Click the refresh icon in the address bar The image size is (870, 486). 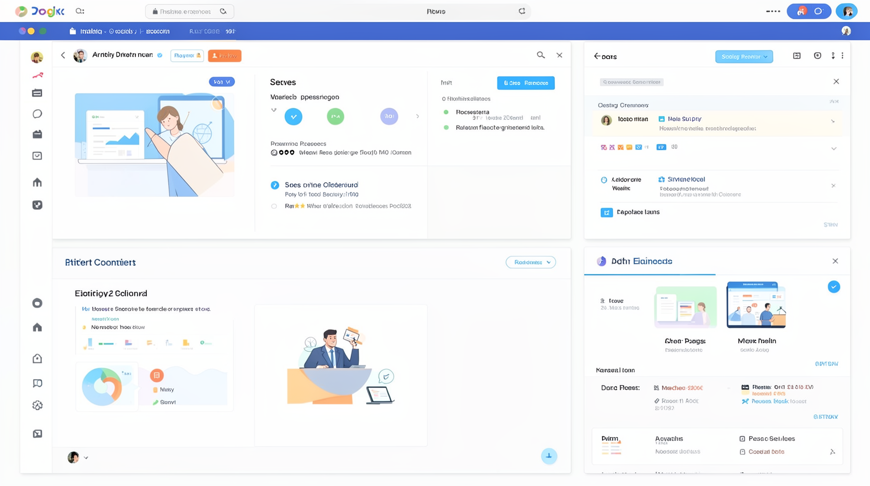522,11
